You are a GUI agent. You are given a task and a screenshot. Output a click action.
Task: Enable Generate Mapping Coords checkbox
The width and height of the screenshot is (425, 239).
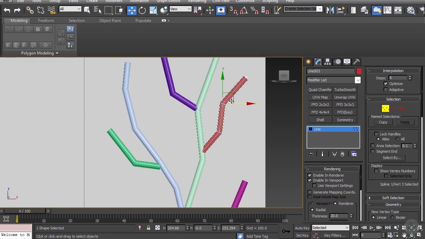click(x=310, y=192)
